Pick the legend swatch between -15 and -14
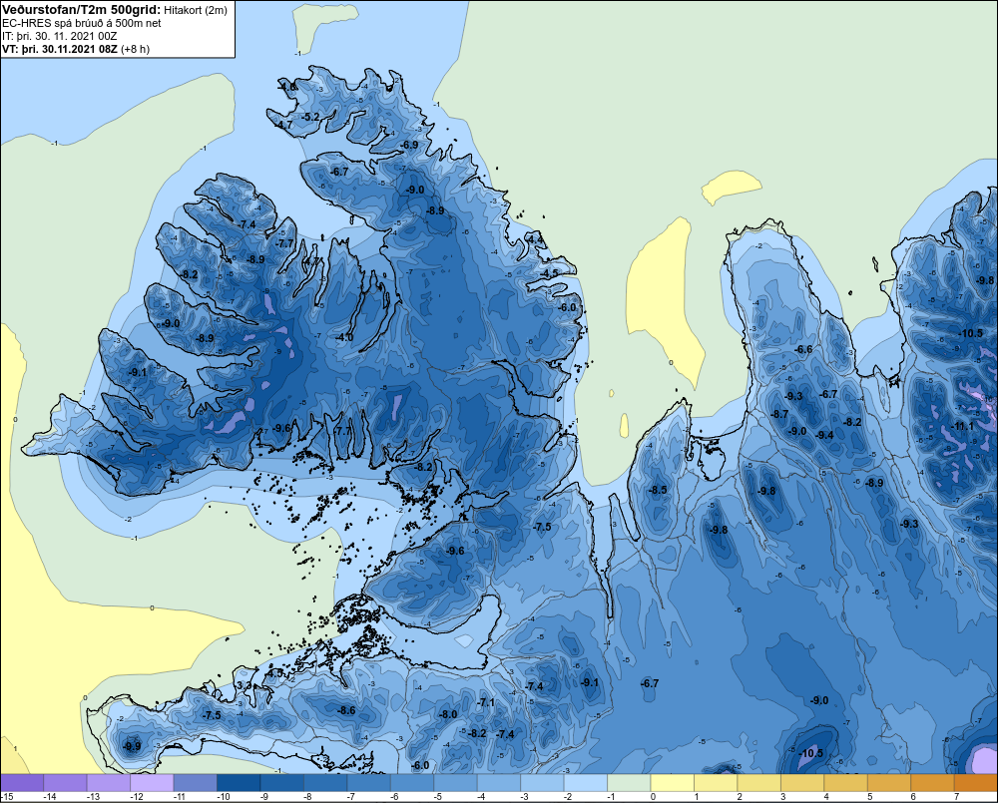 coord(22,783)
